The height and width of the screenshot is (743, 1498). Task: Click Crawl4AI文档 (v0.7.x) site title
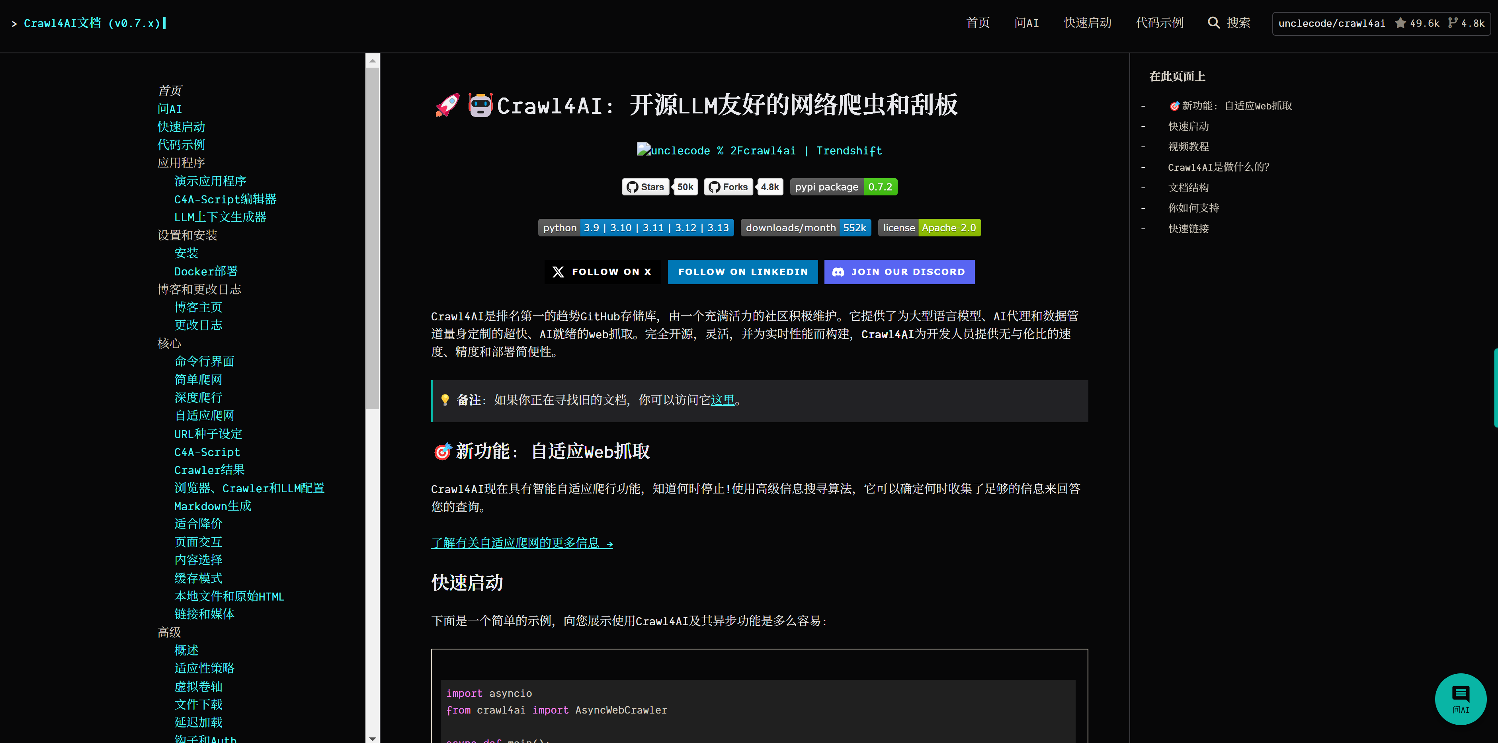tap(92, 23)
